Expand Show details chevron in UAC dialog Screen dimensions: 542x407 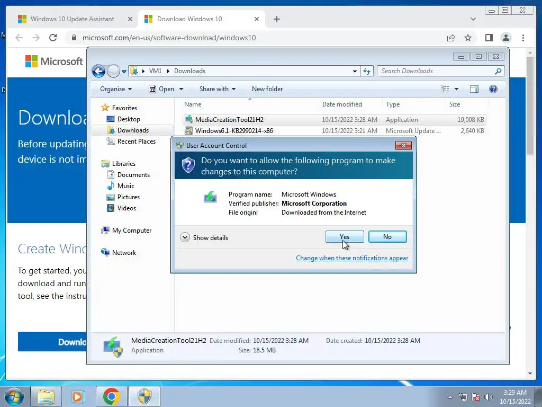(185, 237)
